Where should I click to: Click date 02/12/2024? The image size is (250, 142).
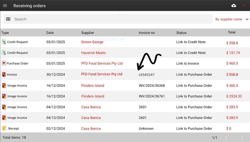click(56, 129)
